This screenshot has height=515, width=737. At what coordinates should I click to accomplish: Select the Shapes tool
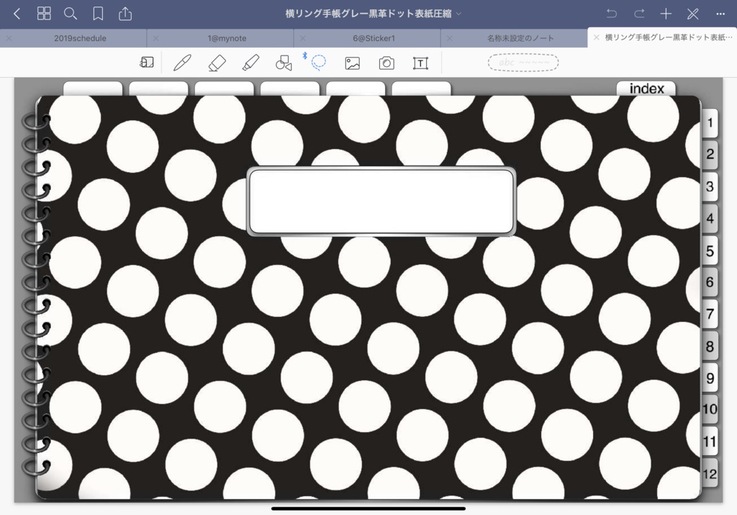(x=284, y=63)
